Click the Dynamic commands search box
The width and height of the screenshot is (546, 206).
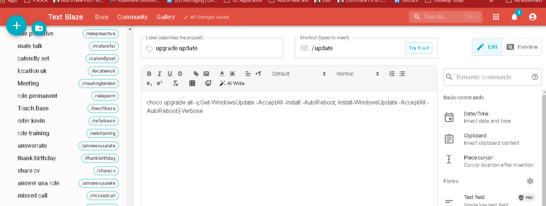click(x=493, y=77)
